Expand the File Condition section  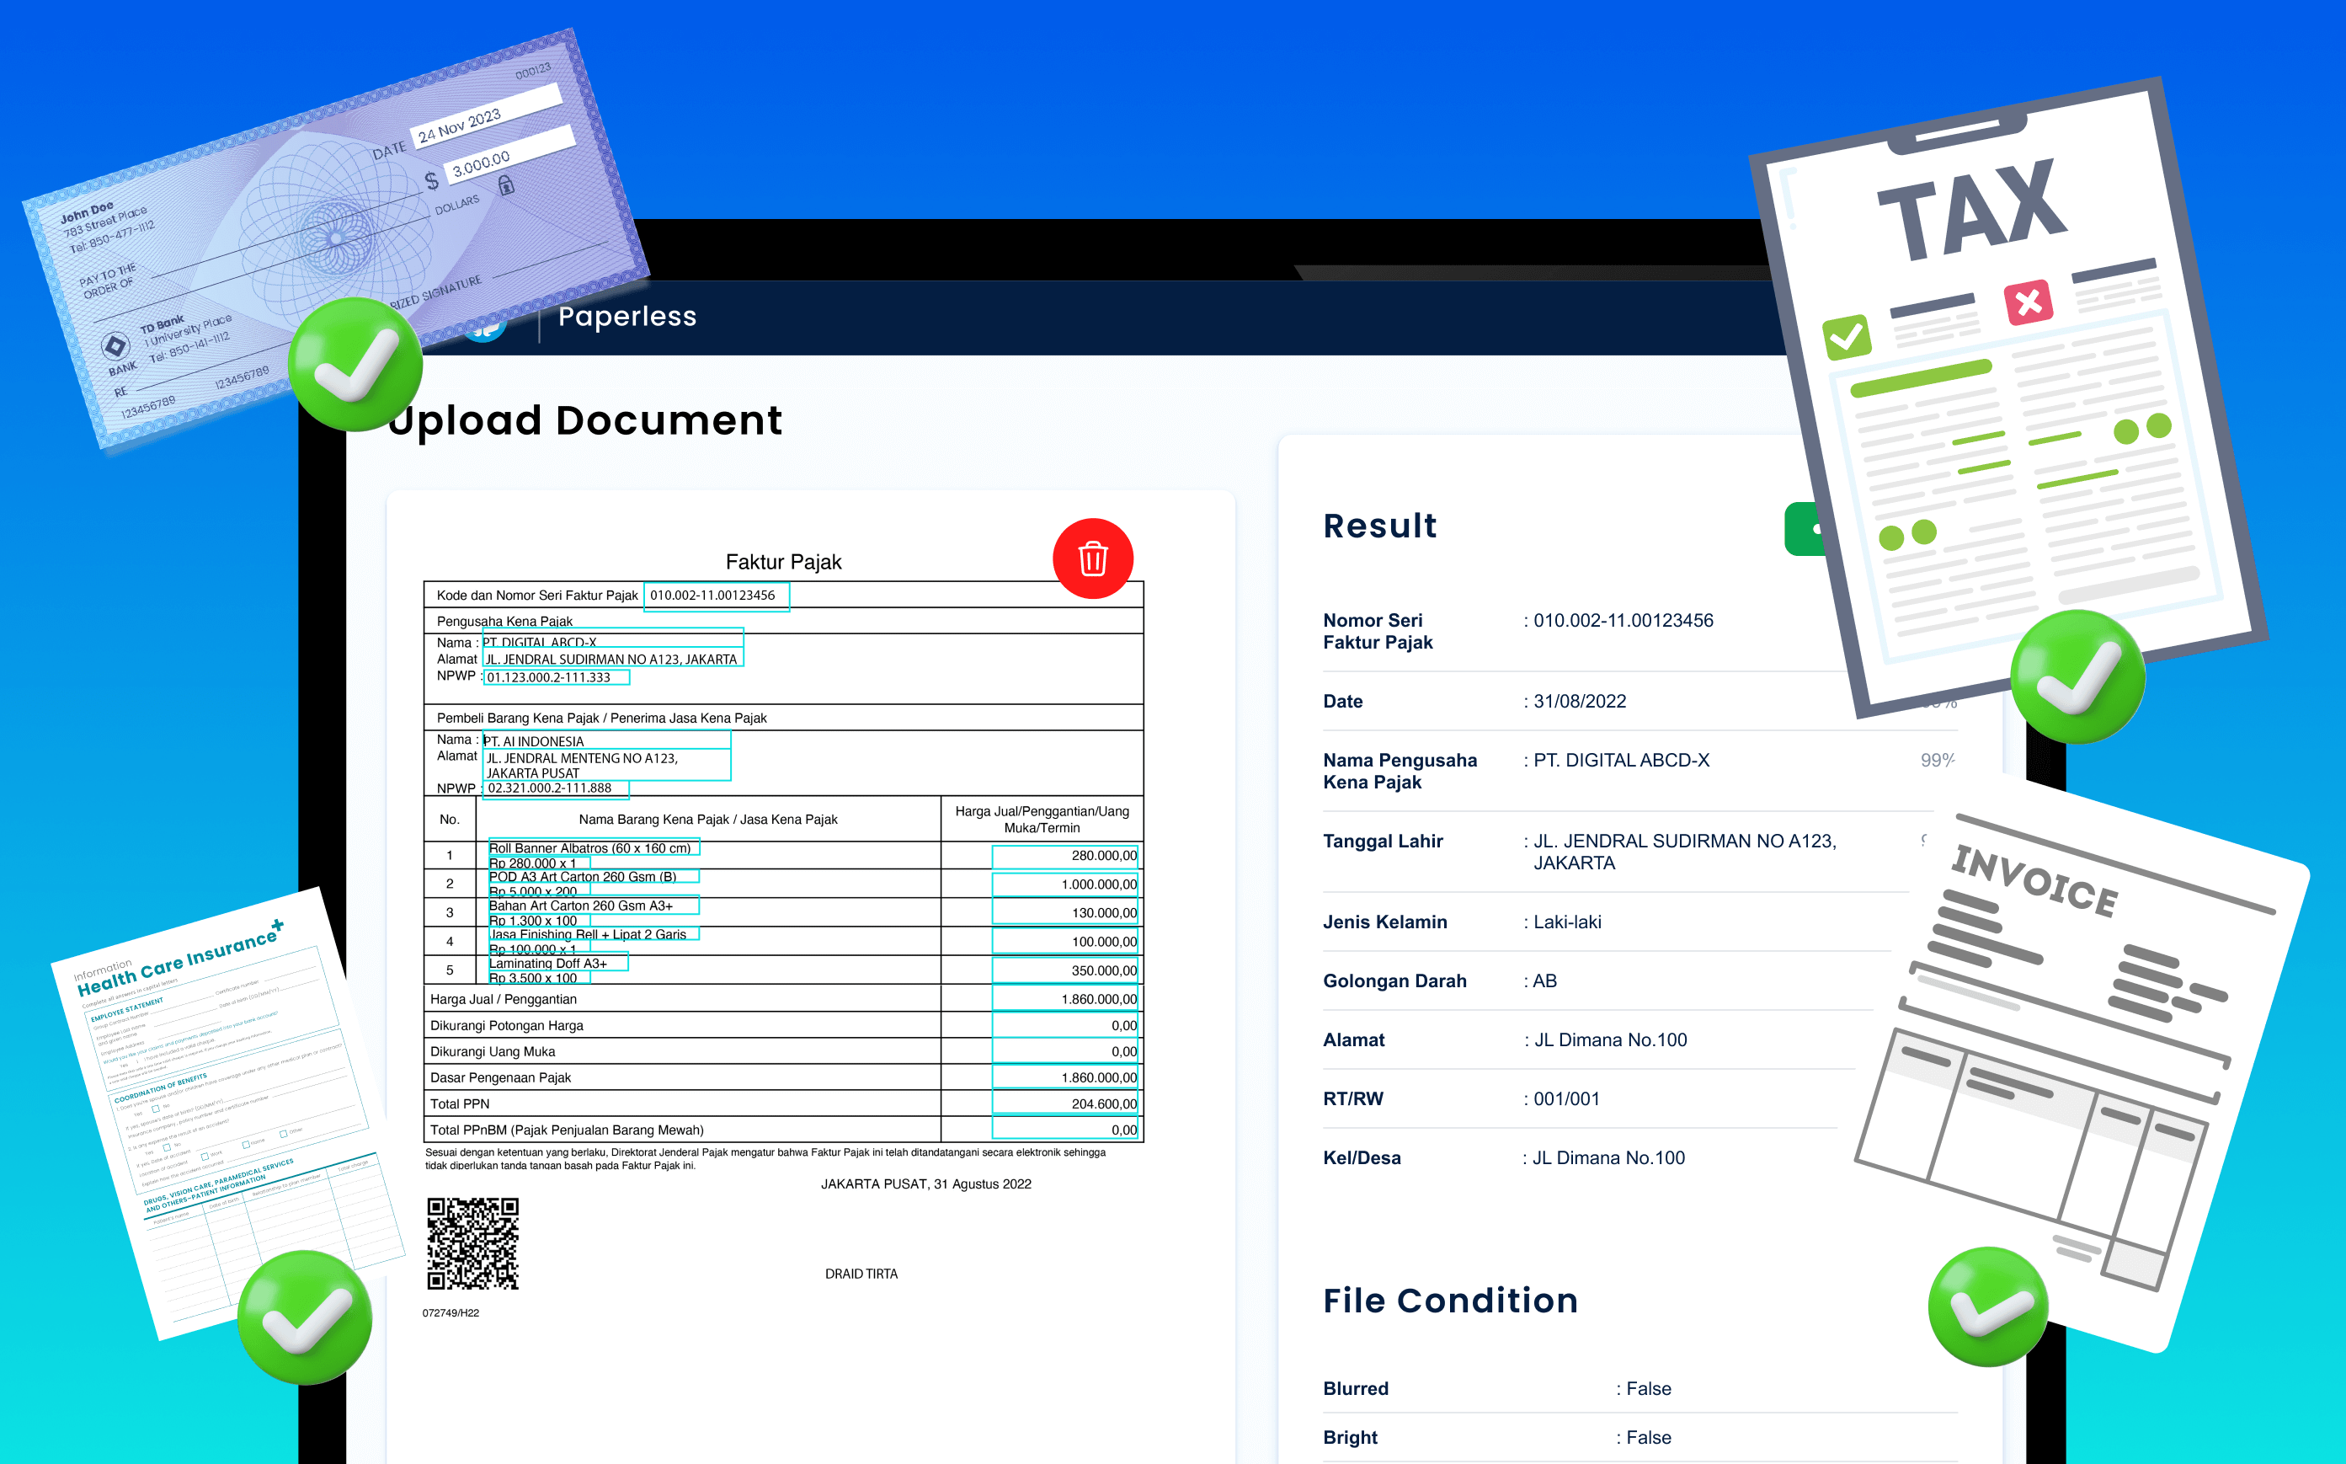point(1450,1301)
